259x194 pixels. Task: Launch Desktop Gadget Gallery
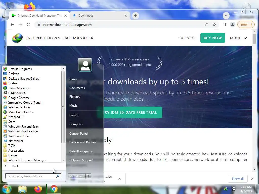[24, 79]
